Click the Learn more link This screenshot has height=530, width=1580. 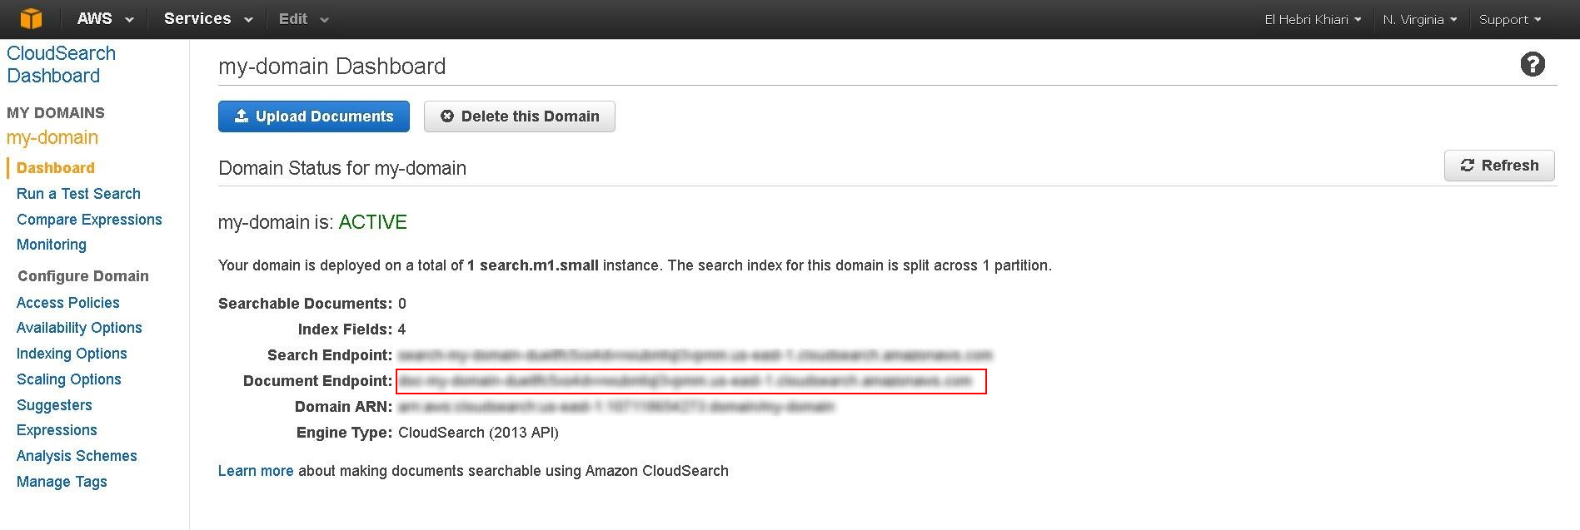tap(255, 470)
